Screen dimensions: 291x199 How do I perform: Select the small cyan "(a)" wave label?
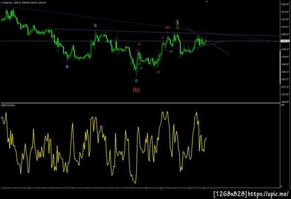[x=141, y=68]
